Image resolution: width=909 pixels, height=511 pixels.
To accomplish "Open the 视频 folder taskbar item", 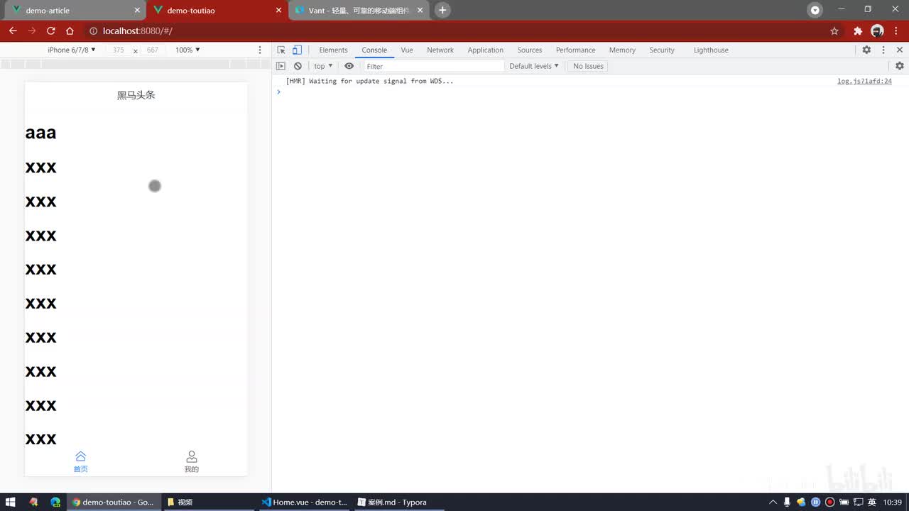I will (207, 502).
